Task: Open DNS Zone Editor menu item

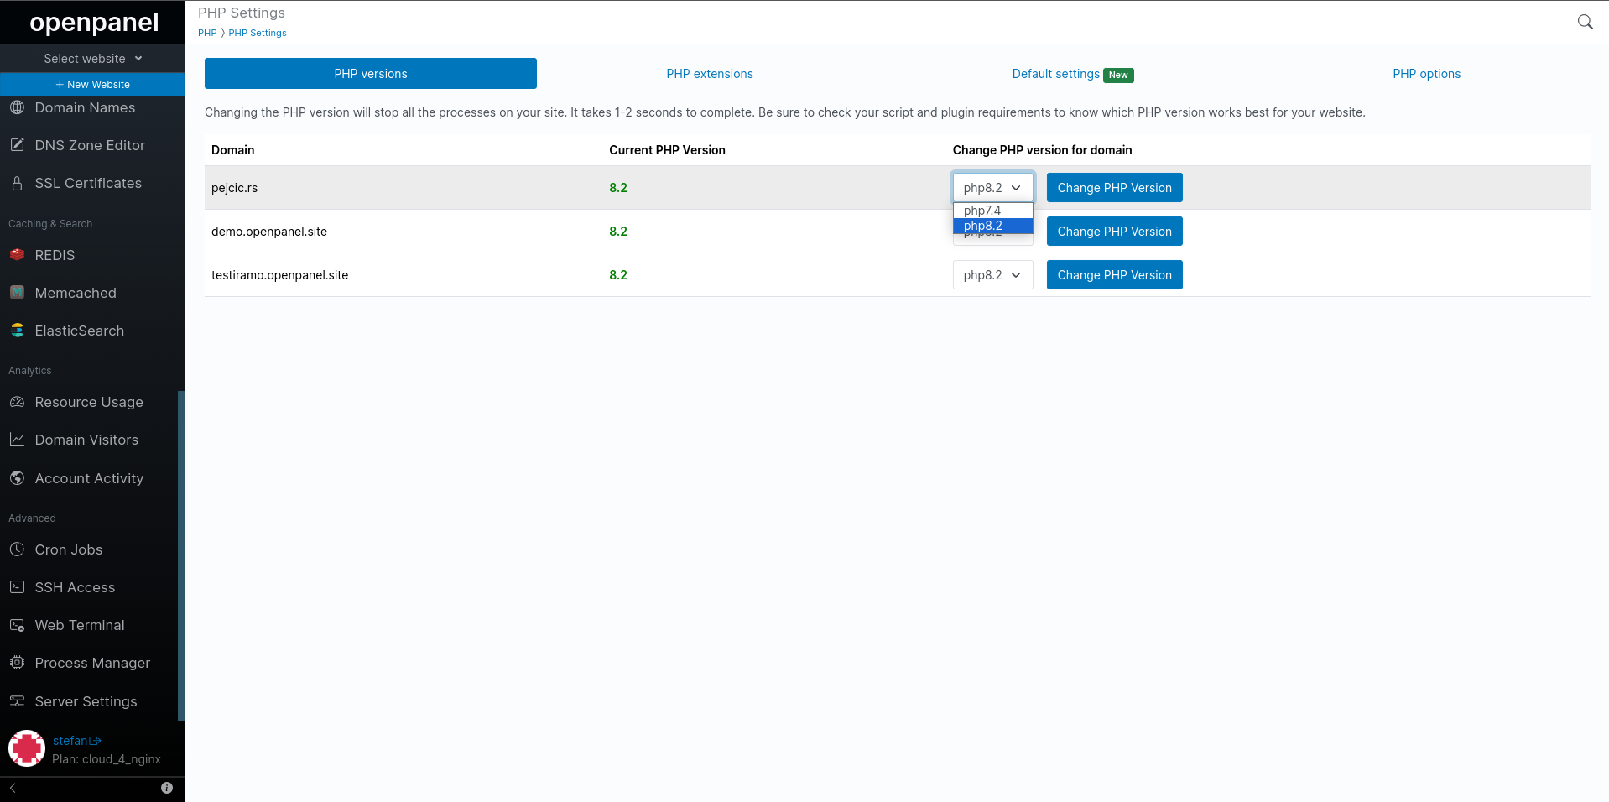Action: (89, 145)
